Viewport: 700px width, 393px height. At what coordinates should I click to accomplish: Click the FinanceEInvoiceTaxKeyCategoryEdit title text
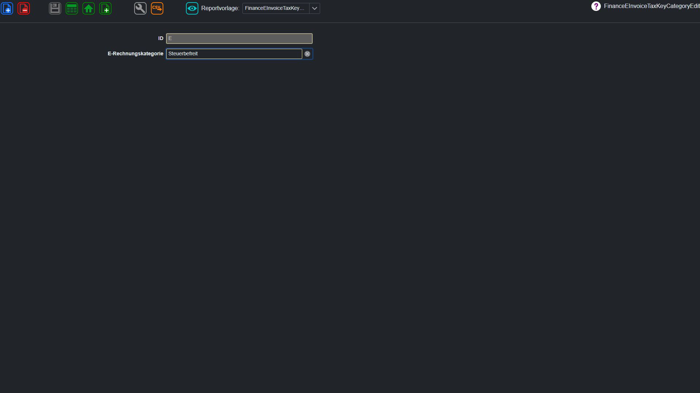pos(652,6)
